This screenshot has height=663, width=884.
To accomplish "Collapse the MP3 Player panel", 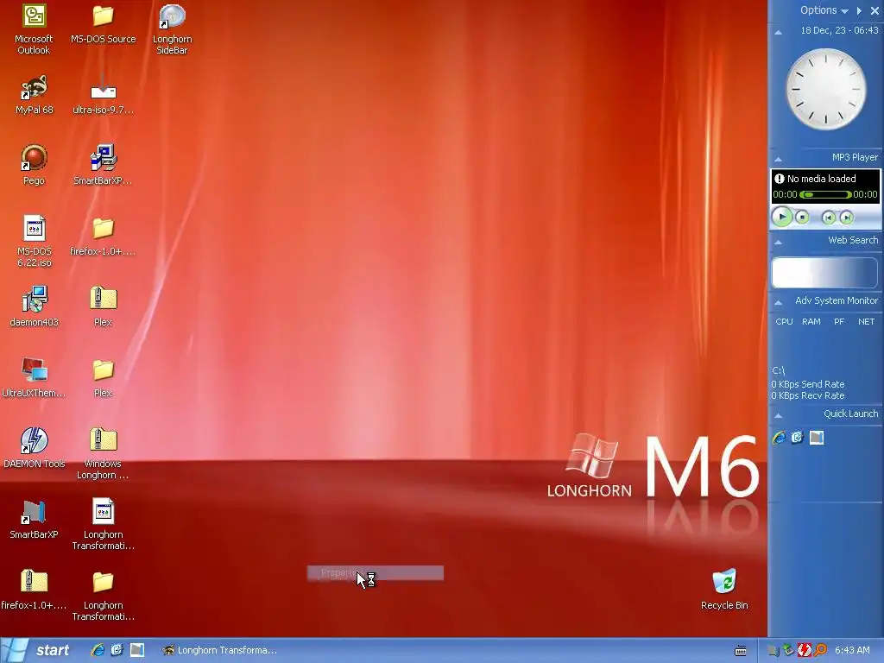I will pyautogui.click(x=779, y=160).
